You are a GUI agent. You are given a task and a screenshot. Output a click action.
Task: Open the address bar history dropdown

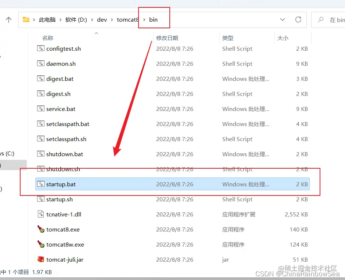click(283, 20)
